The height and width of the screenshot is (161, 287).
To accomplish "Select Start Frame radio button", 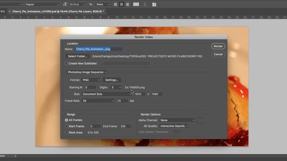I will click(66, 126).
